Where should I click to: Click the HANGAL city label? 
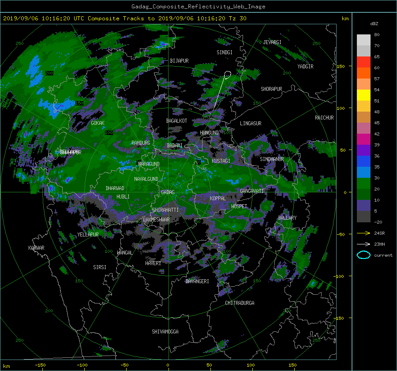124,253
